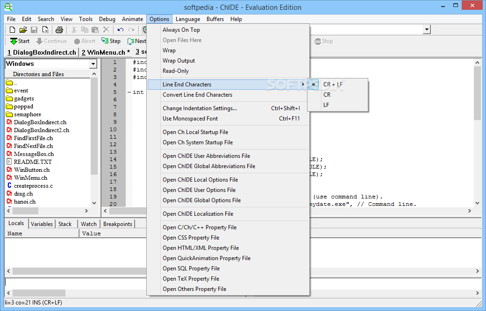Select MessageBox.ch in file list

click(x=30, y=154)
